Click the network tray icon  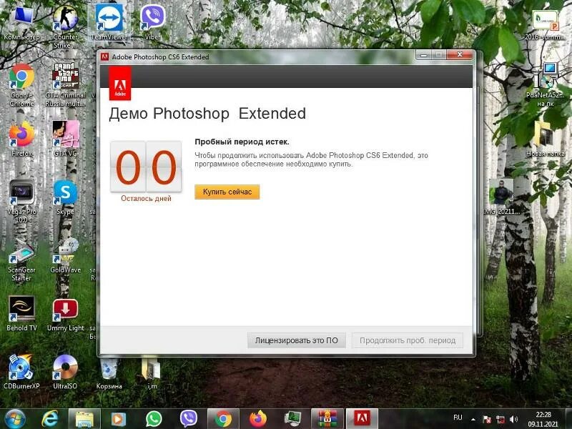500,420
